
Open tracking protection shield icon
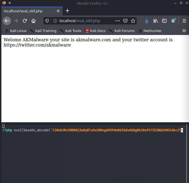coord(47,21)
